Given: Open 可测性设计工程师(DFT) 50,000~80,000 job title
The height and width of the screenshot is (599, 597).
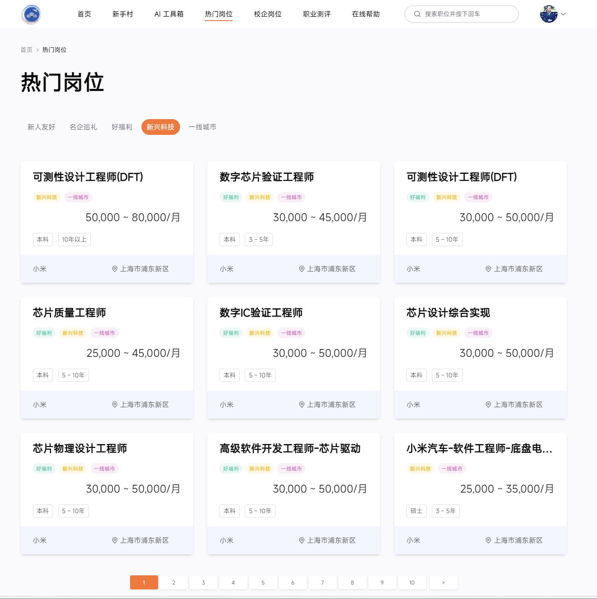Looking at the screenshot, I should tap(88, 177).
